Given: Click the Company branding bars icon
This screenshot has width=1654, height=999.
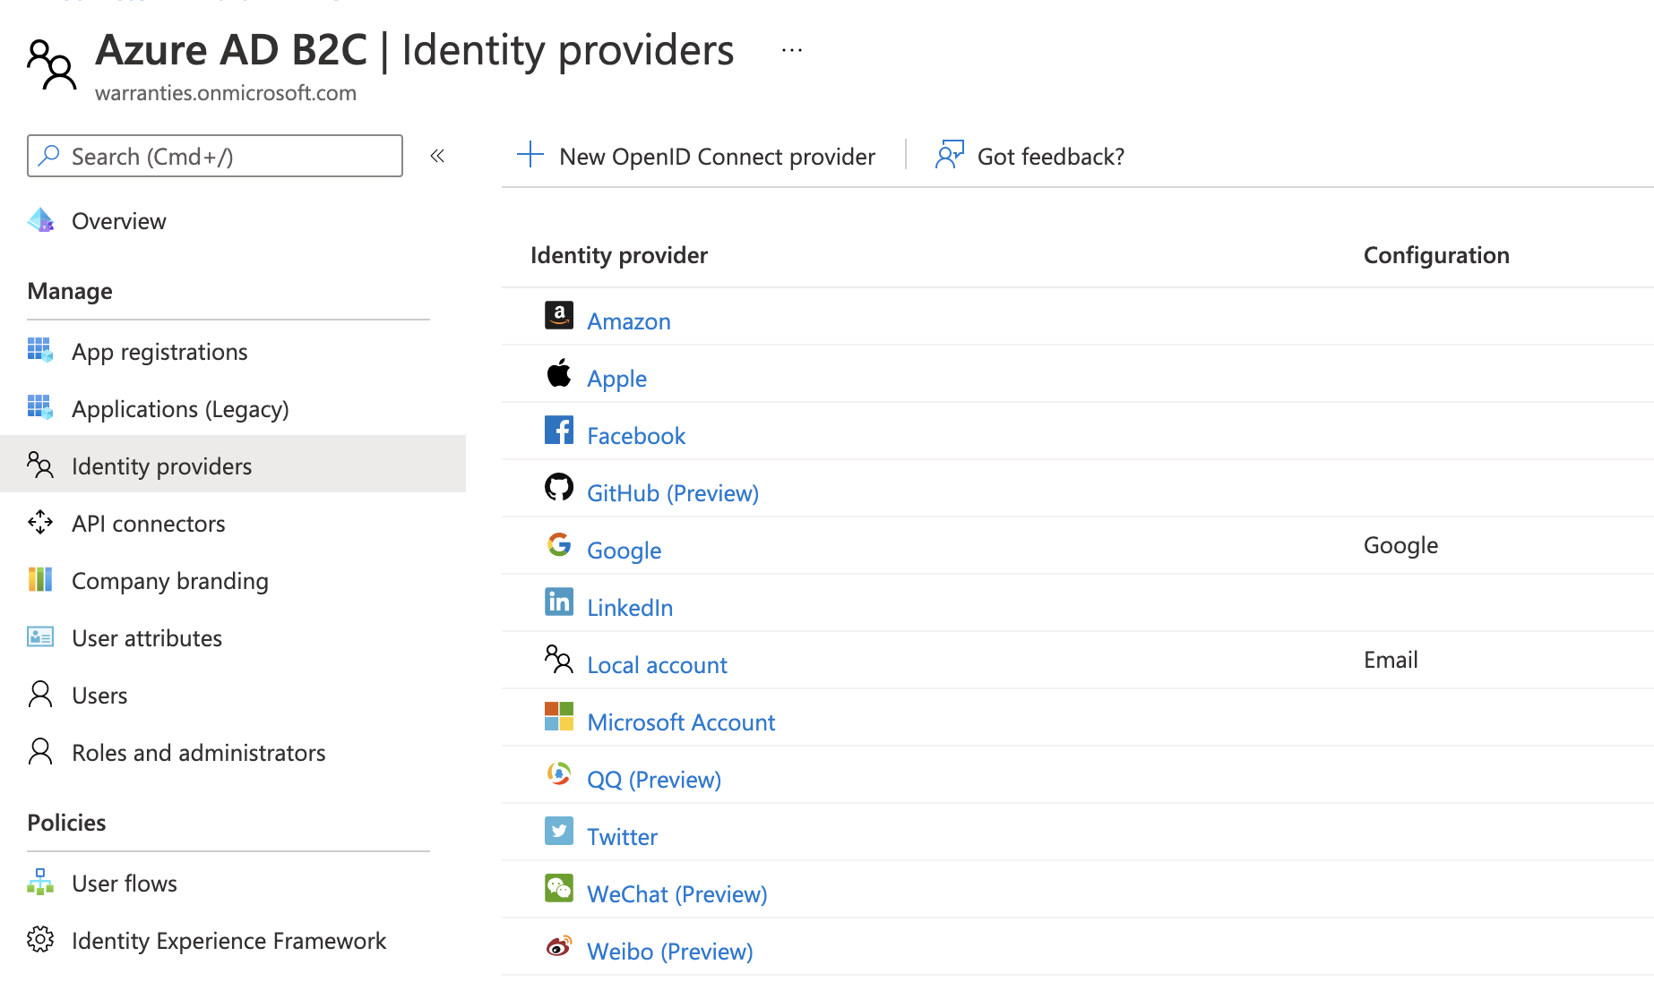Looking at the screenshot, I should point(40,579).
